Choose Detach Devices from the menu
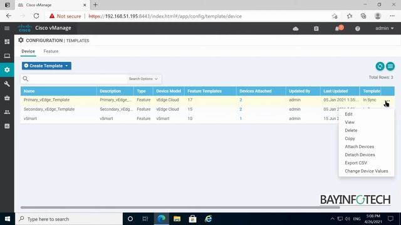The width and height of the screenshot is (401, 225). pyautogui.click(x=360, y=155)
